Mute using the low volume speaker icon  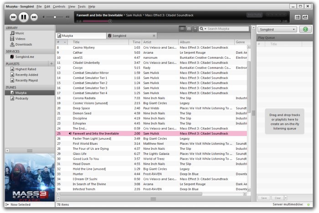(44, 17)
